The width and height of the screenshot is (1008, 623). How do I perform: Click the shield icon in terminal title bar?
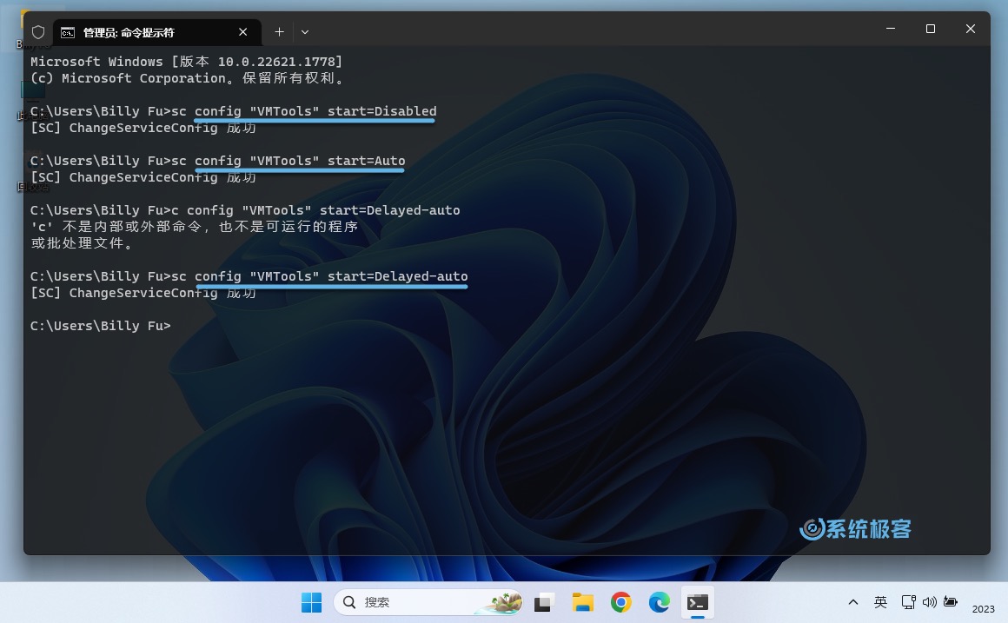(x=38, y=32)
